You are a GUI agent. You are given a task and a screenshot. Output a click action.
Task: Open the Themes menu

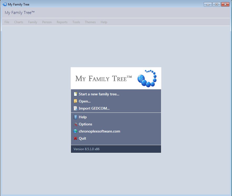pos(90,22)
